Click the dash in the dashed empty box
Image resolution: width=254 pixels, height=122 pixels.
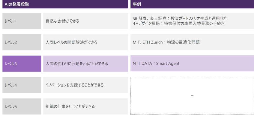click(x=192, y=96)
